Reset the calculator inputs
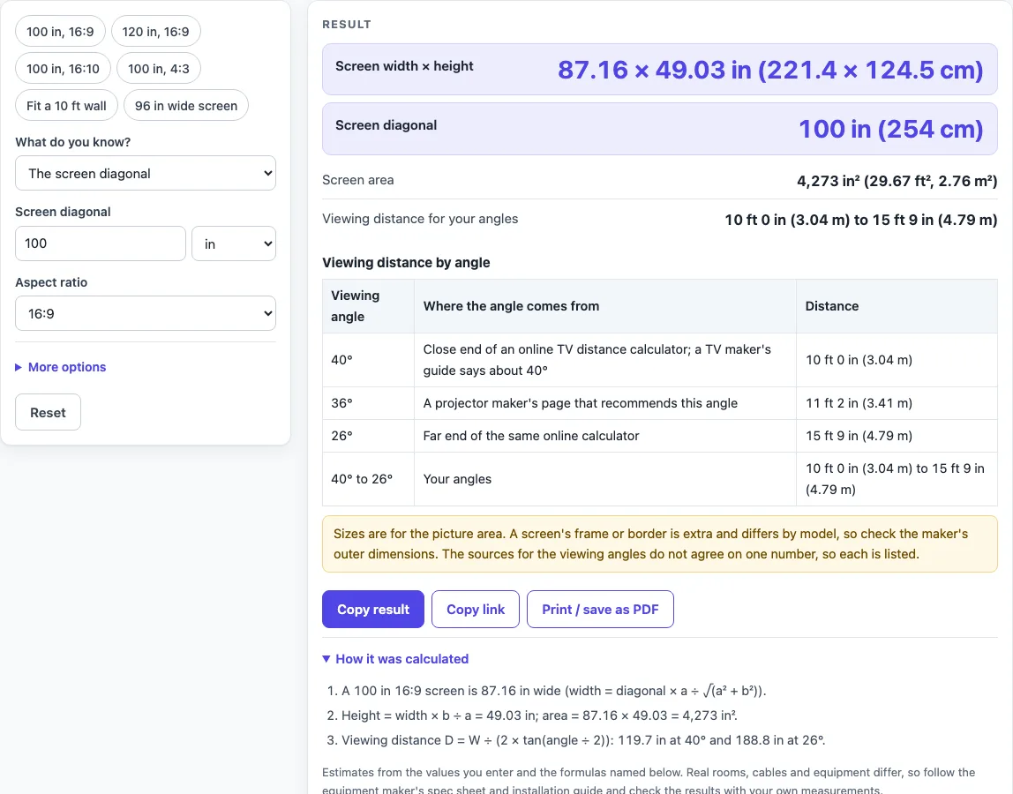 click(48, 412)
